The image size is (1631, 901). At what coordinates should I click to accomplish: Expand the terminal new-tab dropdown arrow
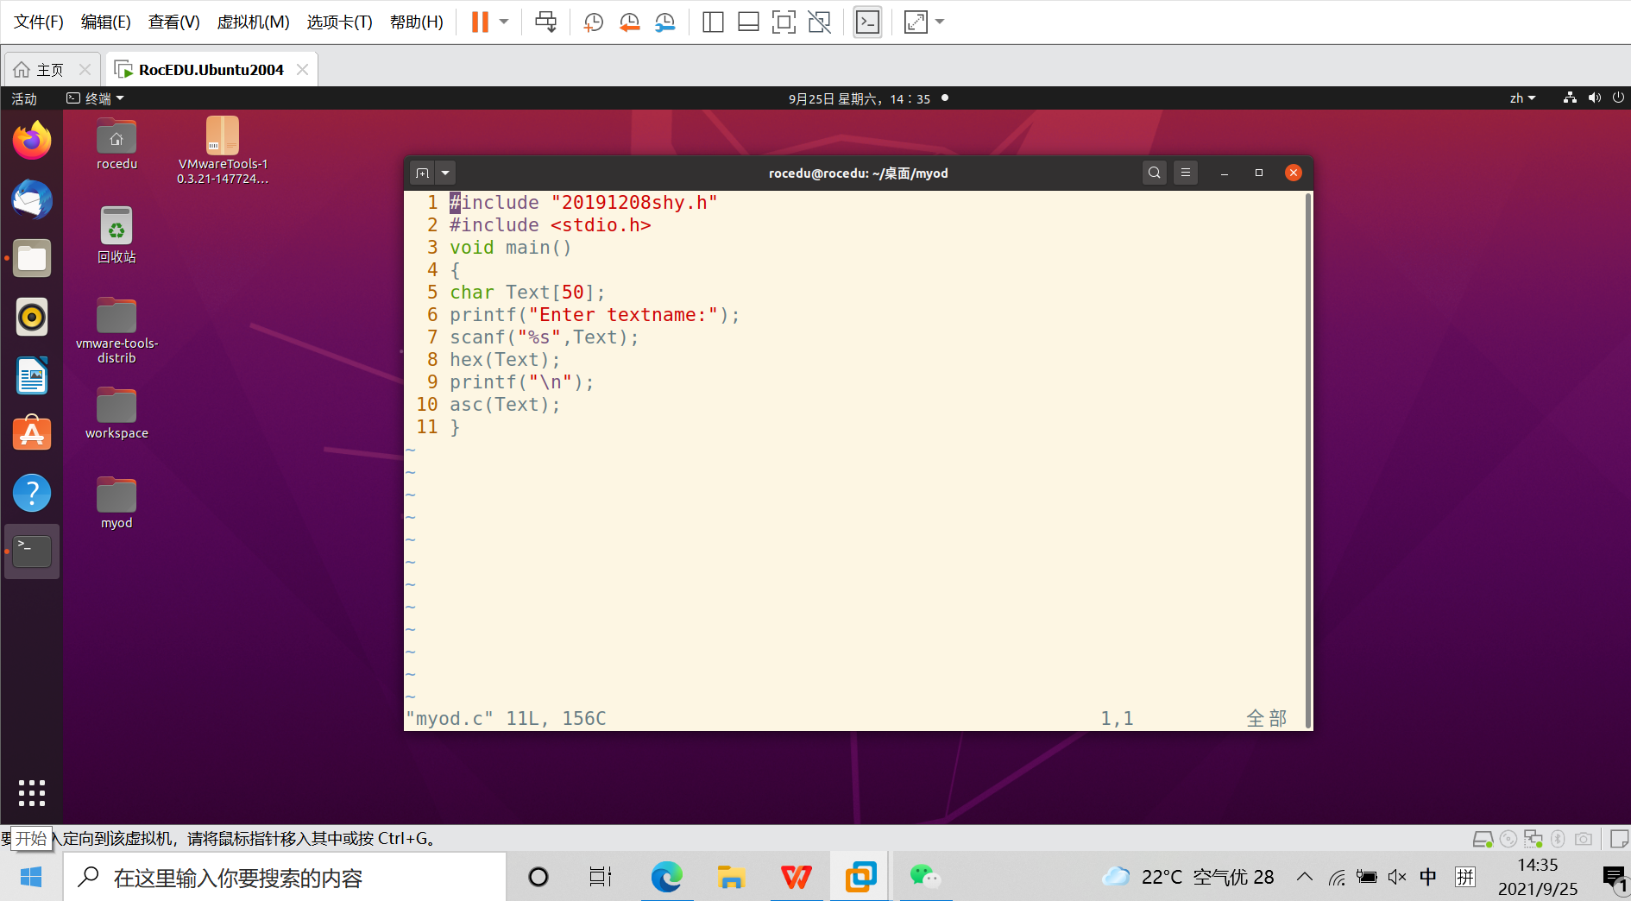445,173
